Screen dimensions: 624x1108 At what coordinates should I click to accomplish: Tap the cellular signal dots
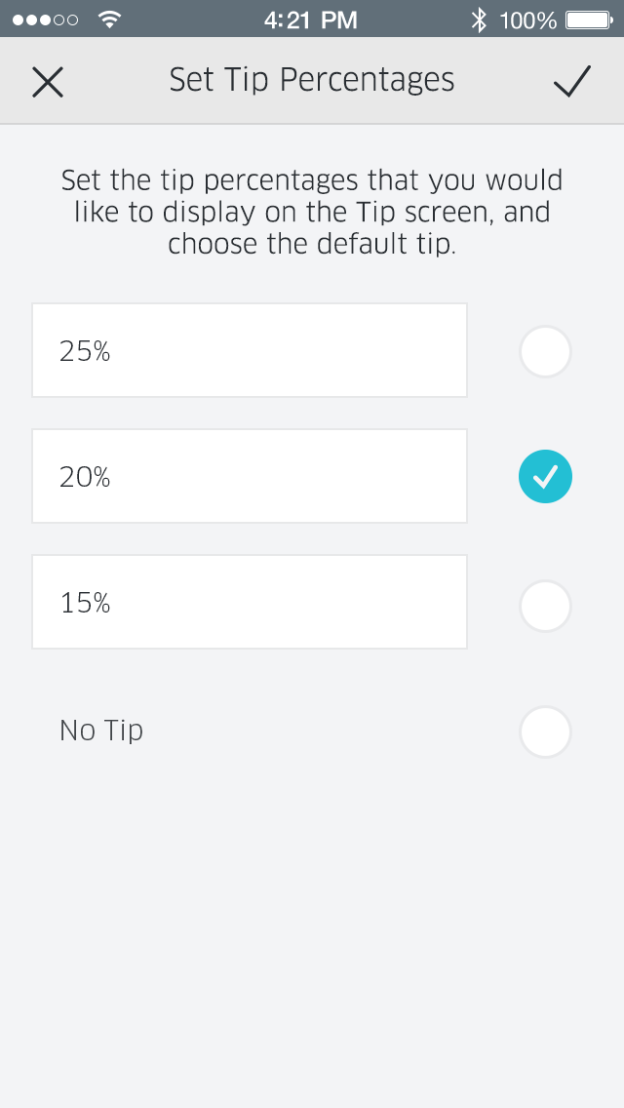(45, 20)
